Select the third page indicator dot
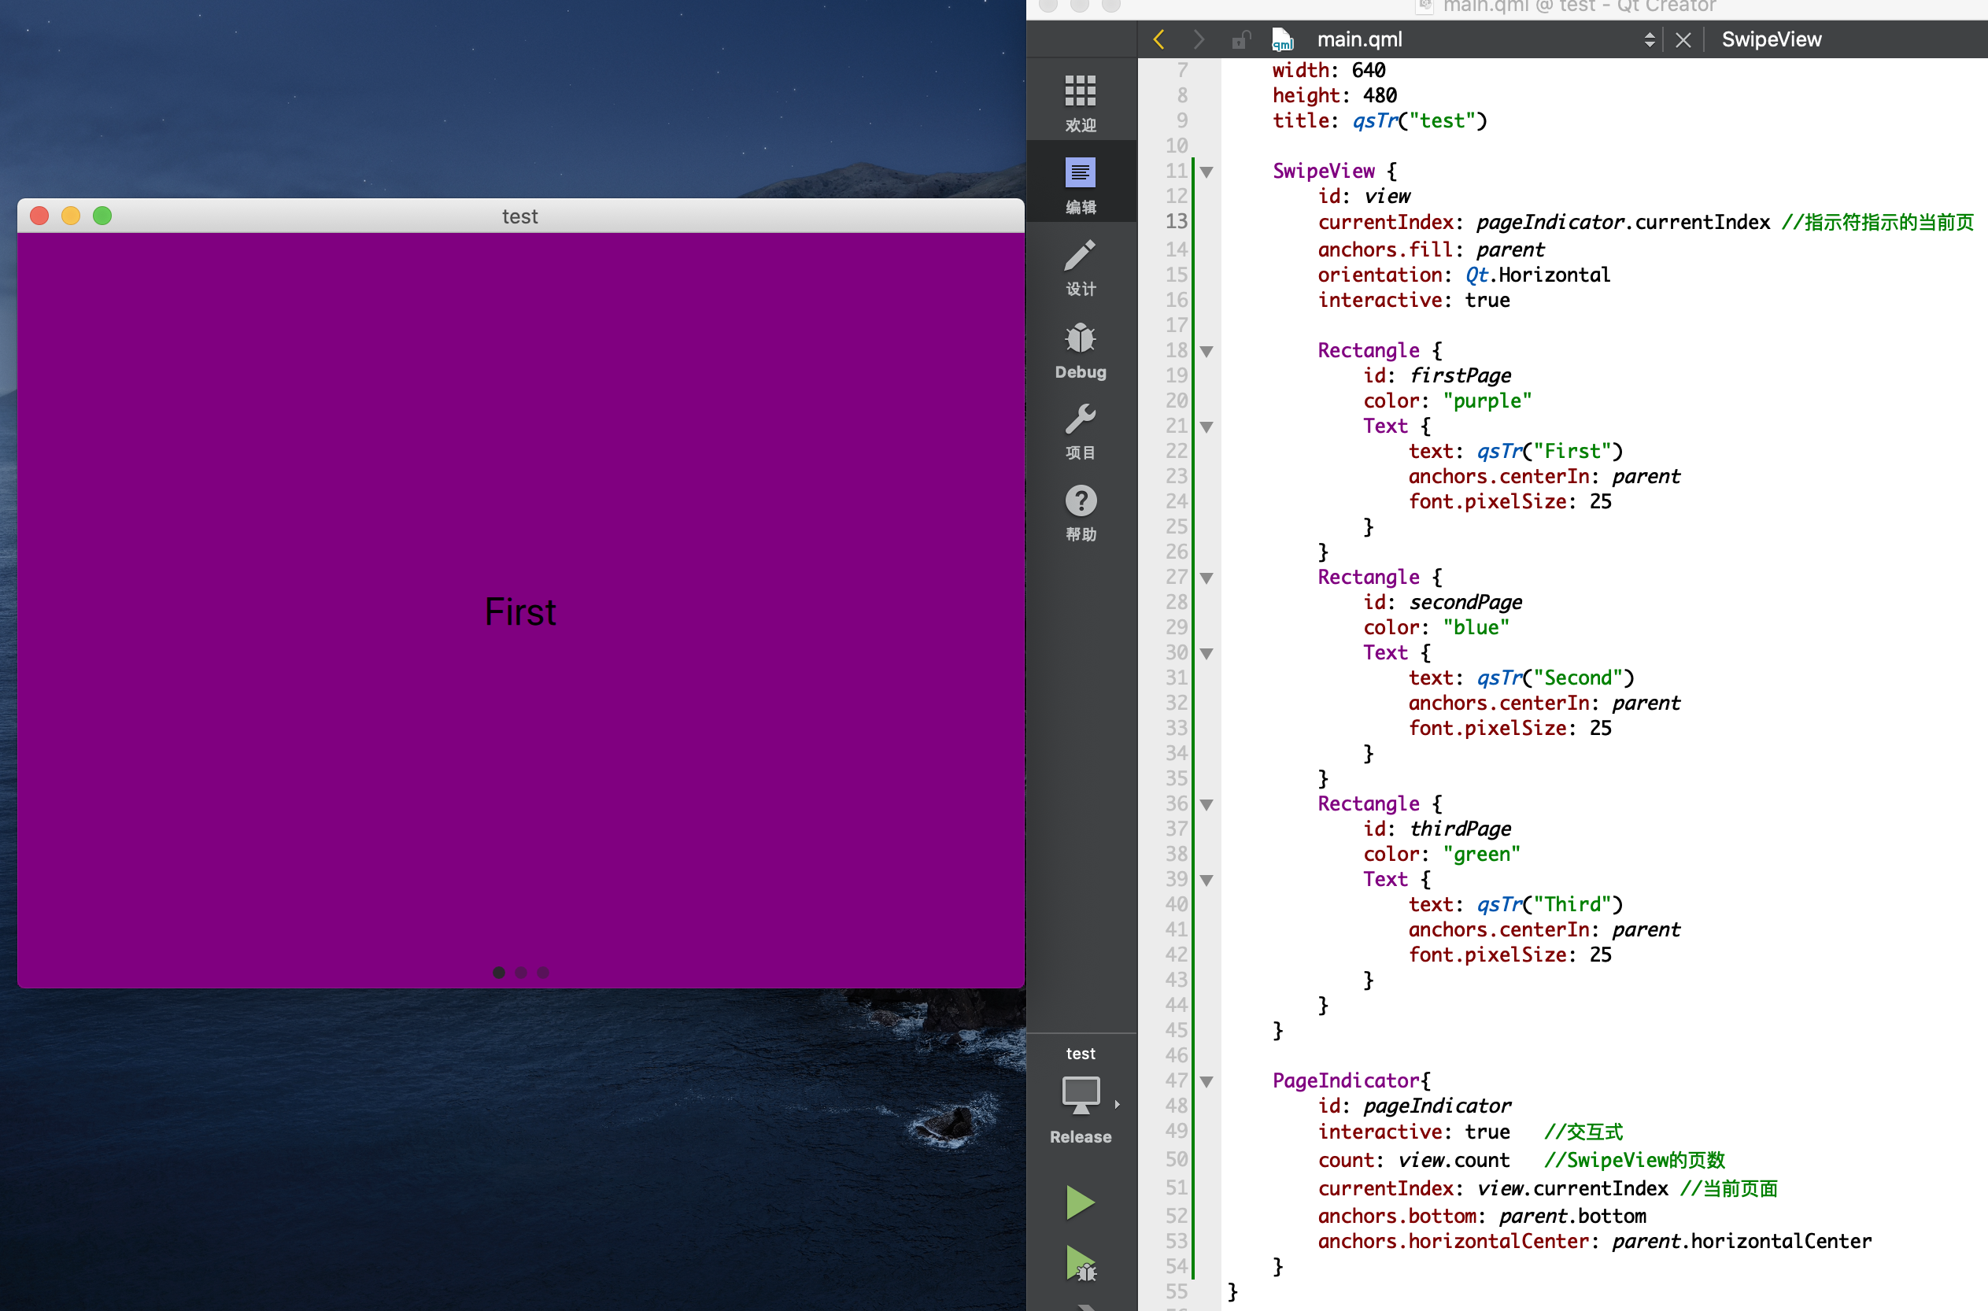The image size is (1988, 1311). (x=542, y=973)
